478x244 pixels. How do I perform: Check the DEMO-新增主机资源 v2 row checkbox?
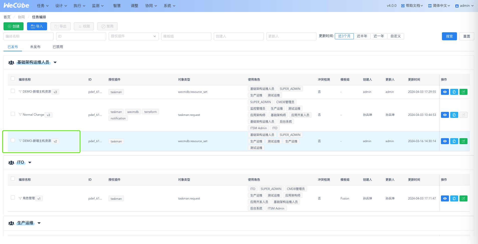[13, 140]
